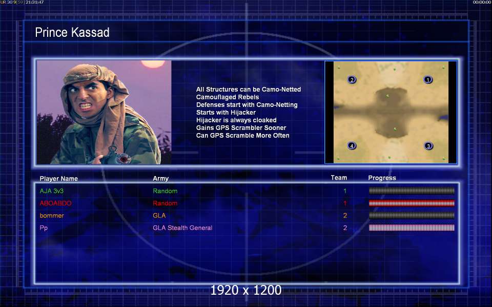Click 'Camouflaged Rebels' bonus text
Screen dimensions: 492x307
(228, 97)
